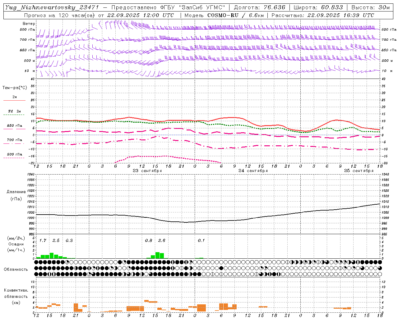
Task: Click the Долгота: 76.636 value
Action: click(260, 7)
